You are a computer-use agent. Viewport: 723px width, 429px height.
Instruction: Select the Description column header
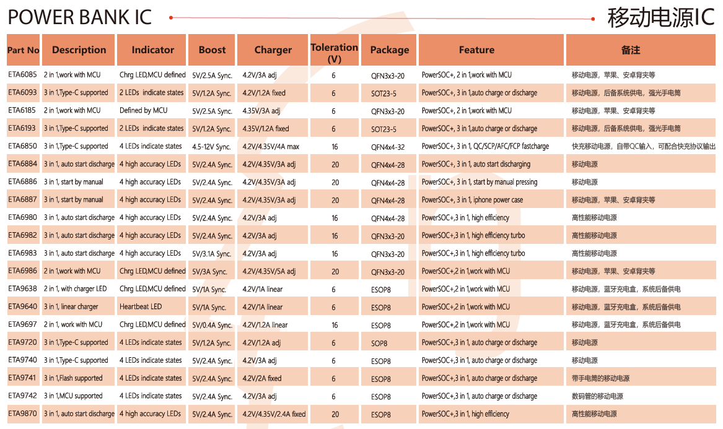coord(79,50)
